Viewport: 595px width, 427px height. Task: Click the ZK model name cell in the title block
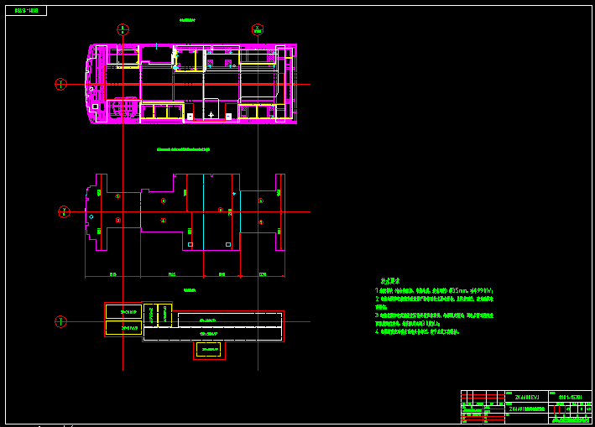[x=526, y=397]
